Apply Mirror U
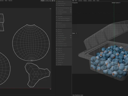 coord(64,29)
